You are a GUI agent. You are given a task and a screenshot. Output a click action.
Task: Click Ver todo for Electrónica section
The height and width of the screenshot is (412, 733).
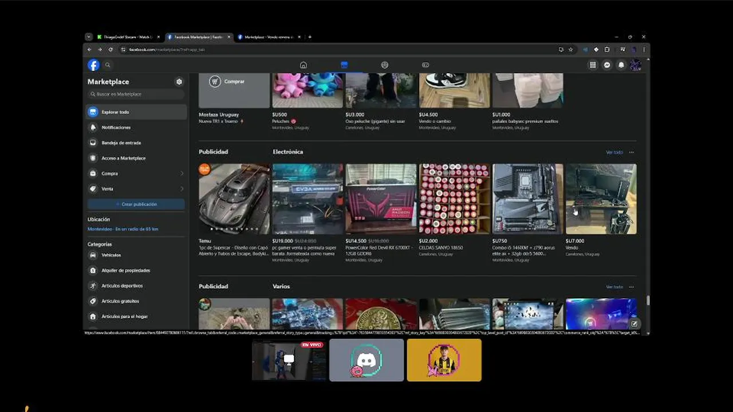point(614,152)
